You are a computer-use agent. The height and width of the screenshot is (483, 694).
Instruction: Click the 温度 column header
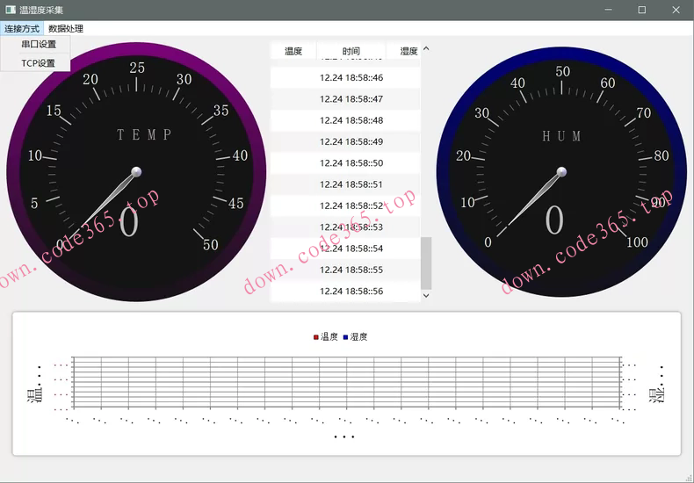(293, 52)
